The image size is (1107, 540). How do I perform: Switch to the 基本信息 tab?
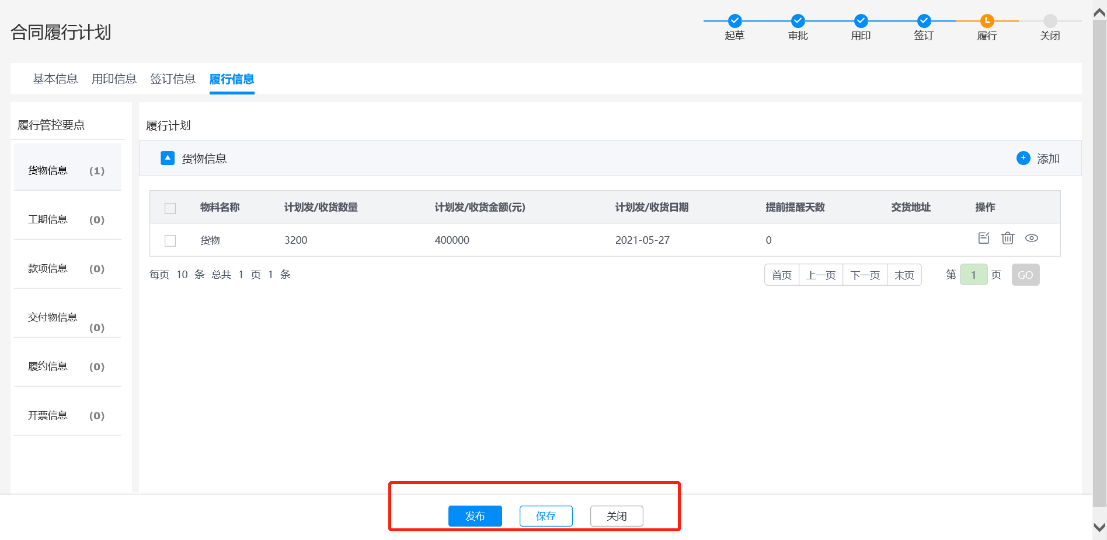pyautogui.click(x=55, y=79)
